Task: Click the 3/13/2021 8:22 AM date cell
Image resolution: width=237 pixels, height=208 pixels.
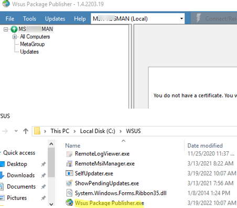Action: coord(210,163)
